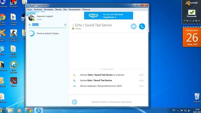The width and height of the screenshot is (201, 113).
Task: Open the Skype menu in menu bar
Action: pyautogui.click(x=30, y=9)
